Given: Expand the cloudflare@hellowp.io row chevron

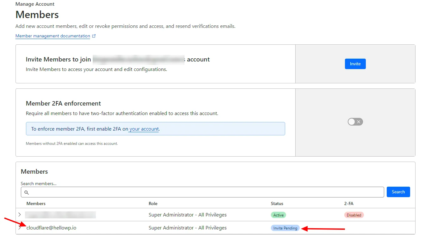Looking at the screenshot, I should coord(20,228).
